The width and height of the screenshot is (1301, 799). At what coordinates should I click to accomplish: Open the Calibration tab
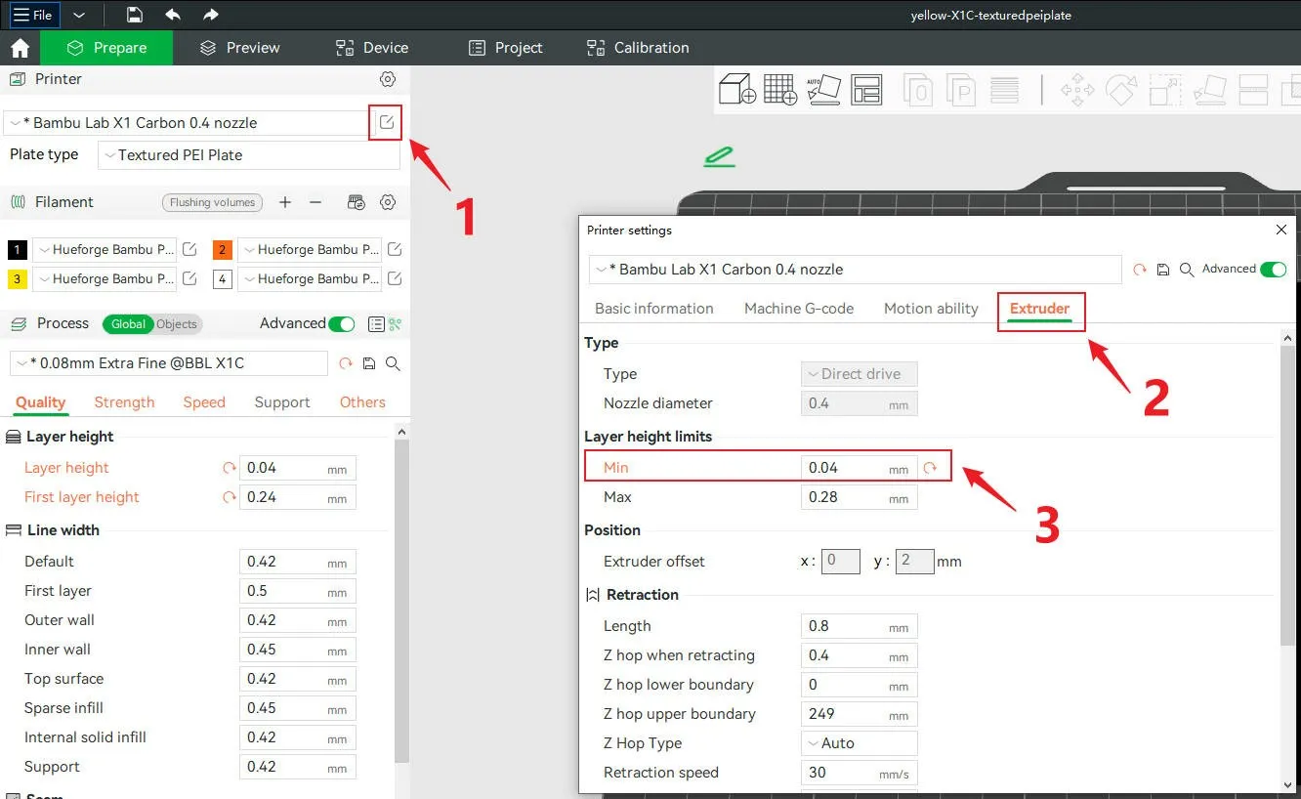click(x=638, y=48)
